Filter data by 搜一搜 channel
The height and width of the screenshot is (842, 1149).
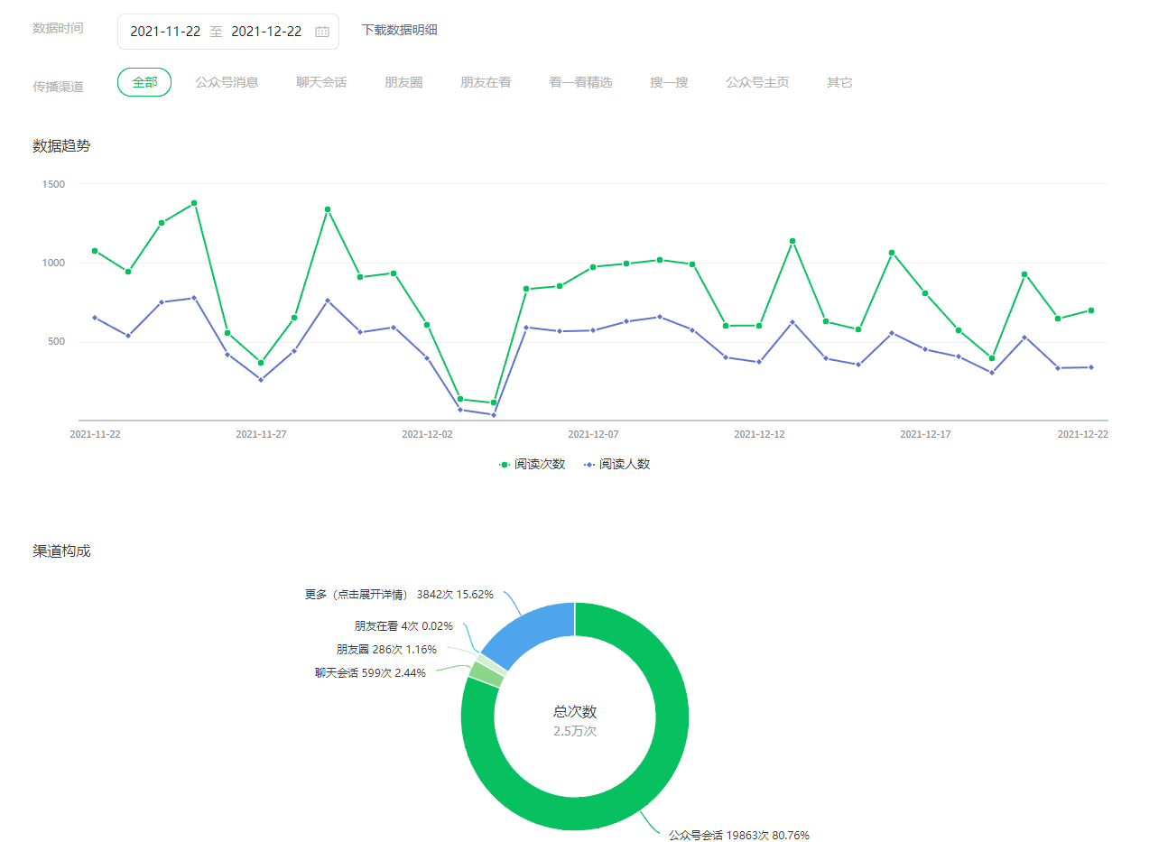click(x=669, y=82)
